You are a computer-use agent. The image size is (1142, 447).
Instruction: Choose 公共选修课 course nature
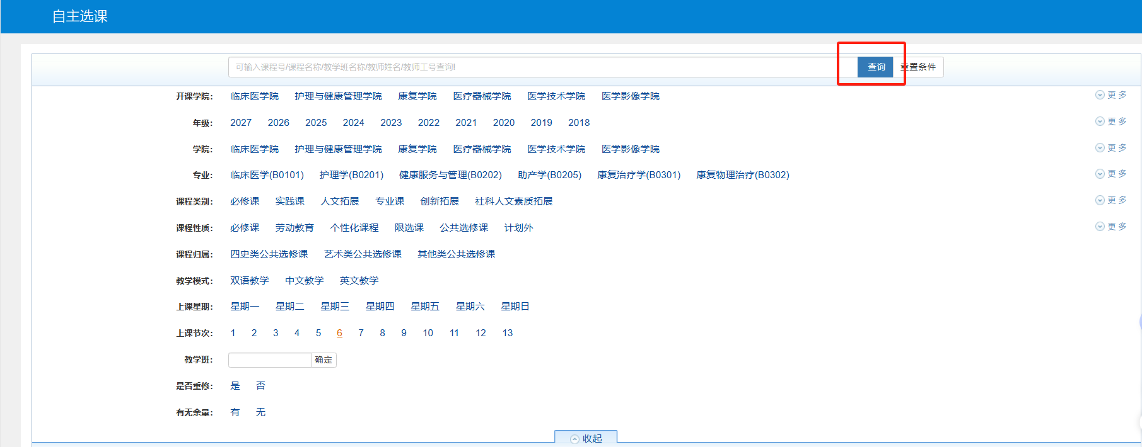tap(463, 228)
